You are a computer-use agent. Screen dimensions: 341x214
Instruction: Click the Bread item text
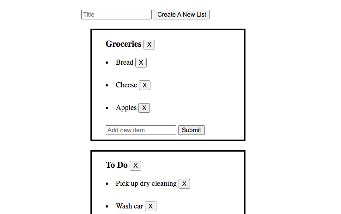click(124, 62)
